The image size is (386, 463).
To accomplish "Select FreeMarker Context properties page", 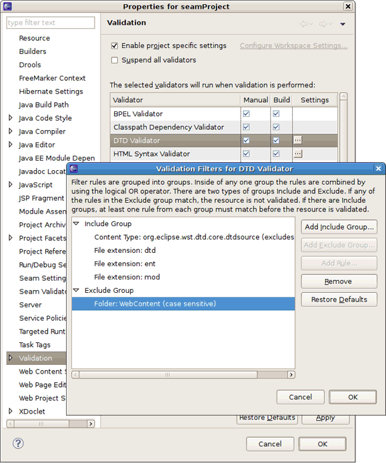I will click(52, 78).
